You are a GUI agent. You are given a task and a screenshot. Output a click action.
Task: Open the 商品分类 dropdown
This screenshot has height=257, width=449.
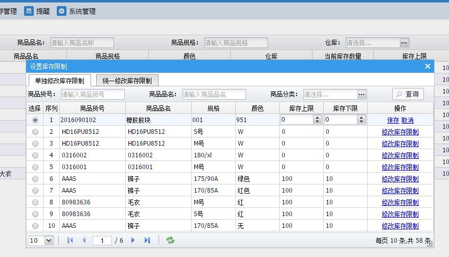[362, 95]
